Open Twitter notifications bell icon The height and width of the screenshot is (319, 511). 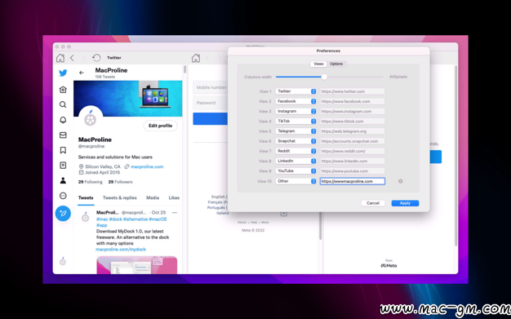click(x=63, y=120)
